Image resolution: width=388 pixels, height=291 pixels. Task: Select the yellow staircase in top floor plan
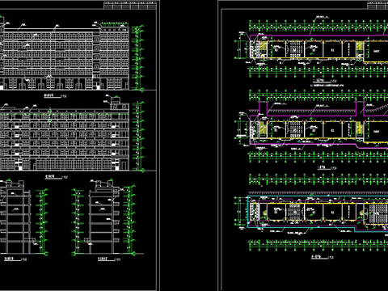(x=263, y=49)
